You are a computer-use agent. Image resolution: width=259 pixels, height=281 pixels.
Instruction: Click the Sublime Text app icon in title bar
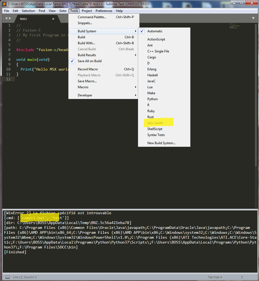click(4, 4)
